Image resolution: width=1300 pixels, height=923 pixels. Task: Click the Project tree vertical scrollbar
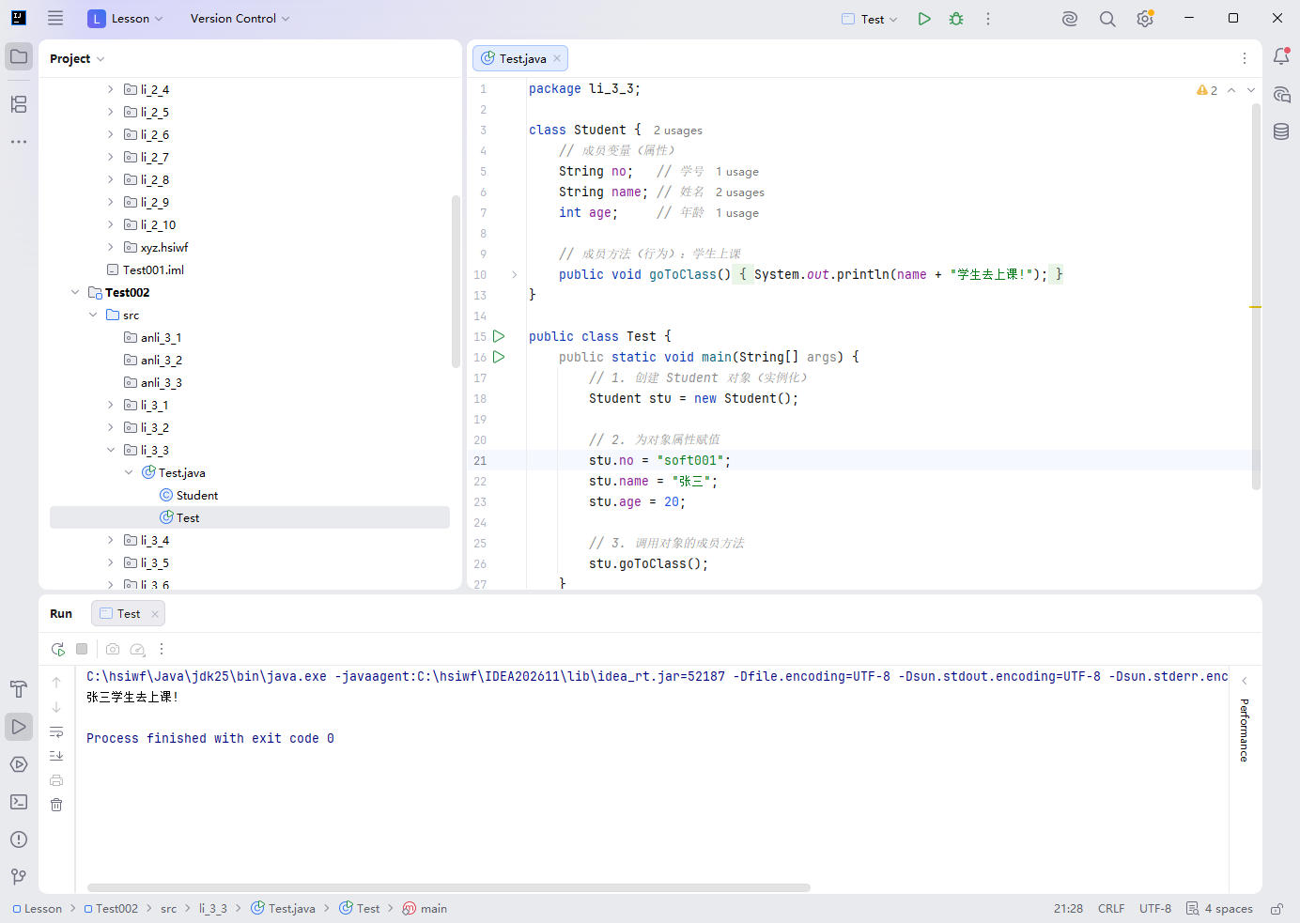[x=456, y=281]
